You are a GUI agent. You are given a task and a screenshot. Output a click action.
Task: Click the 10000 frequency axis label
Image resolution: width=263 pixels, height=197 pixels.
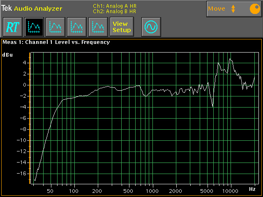231,192
